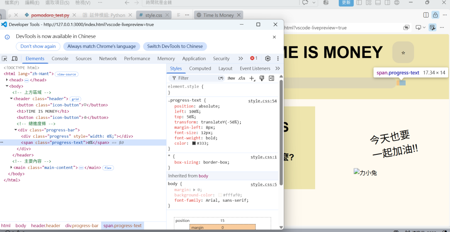Toggle primary sidebar layout icon
Image resolution: width=450 pixels, height=232 pixels.
click(x=359, y=3)
